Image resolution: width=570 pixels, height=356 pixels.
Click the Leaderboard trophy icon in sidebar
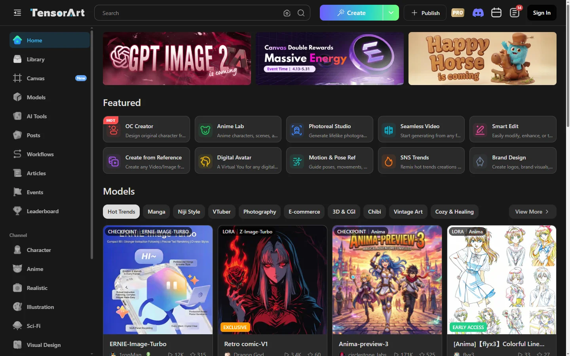(17, 211)
